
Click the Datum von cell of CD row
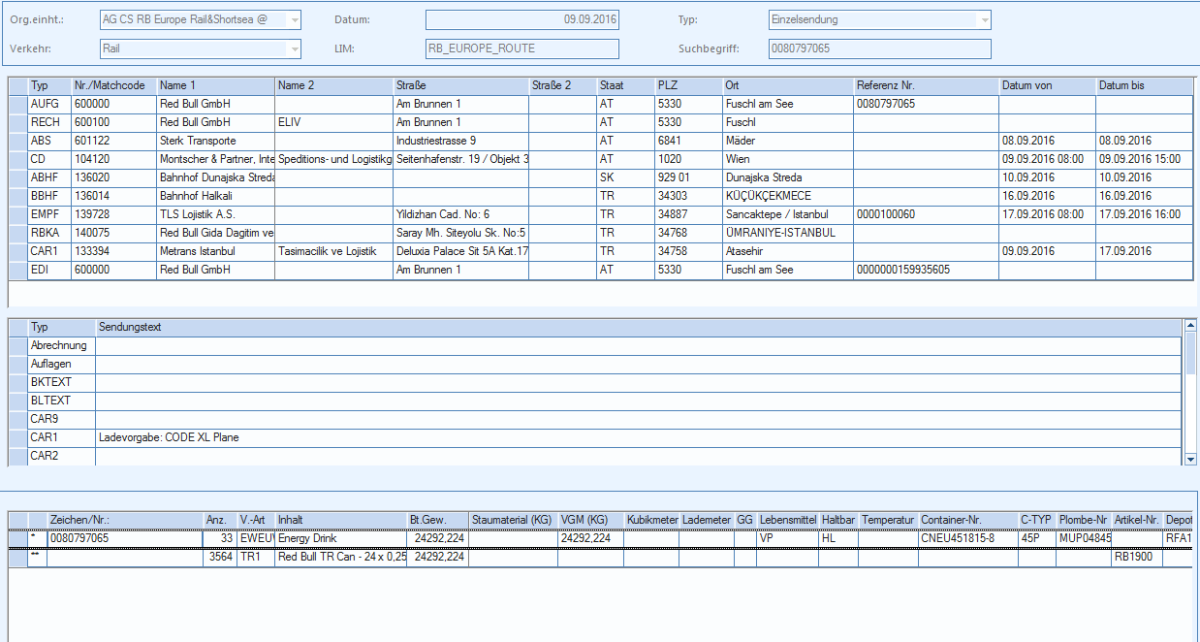click(1047, 159)
